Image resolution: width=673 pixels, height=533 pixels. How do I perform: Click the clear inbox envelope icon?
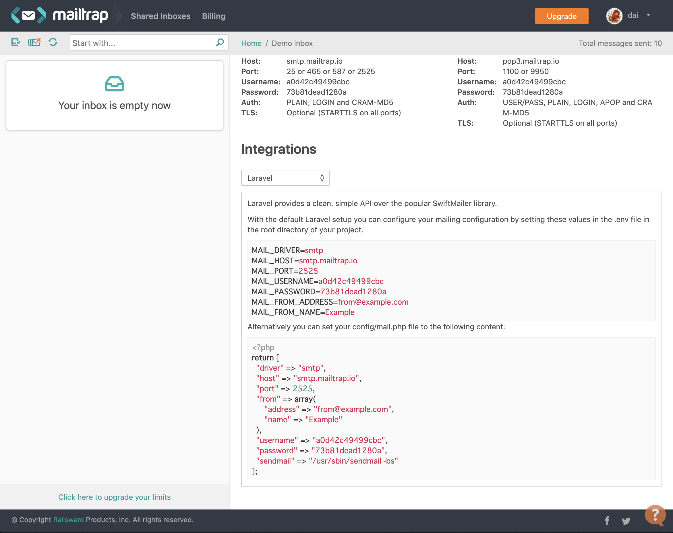34,42
